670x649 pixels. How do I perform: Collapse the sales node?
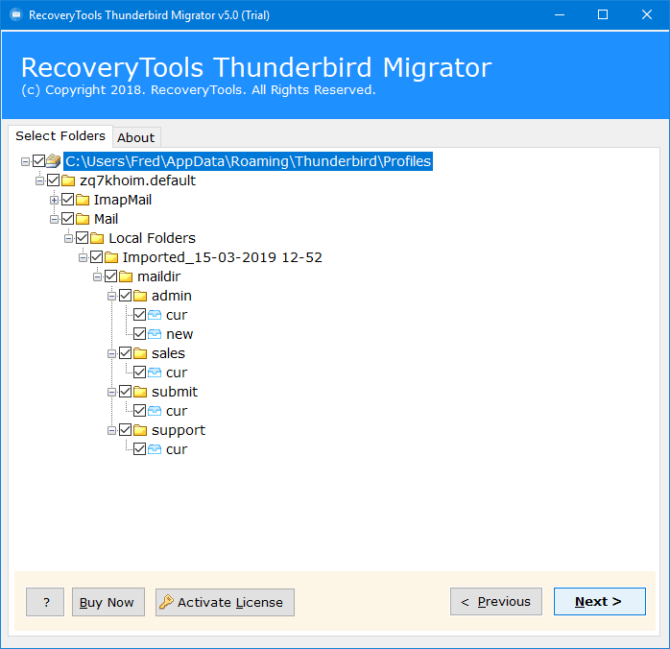tap(112, 353)
